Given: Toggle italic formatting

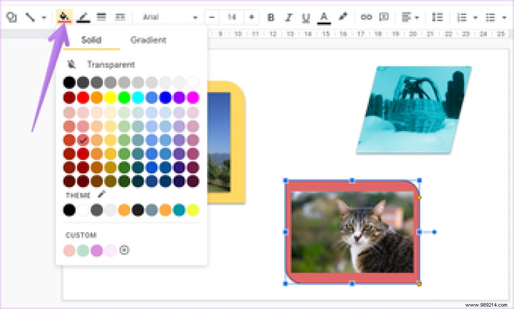Looking at the screenshot, I should (288, 17).
